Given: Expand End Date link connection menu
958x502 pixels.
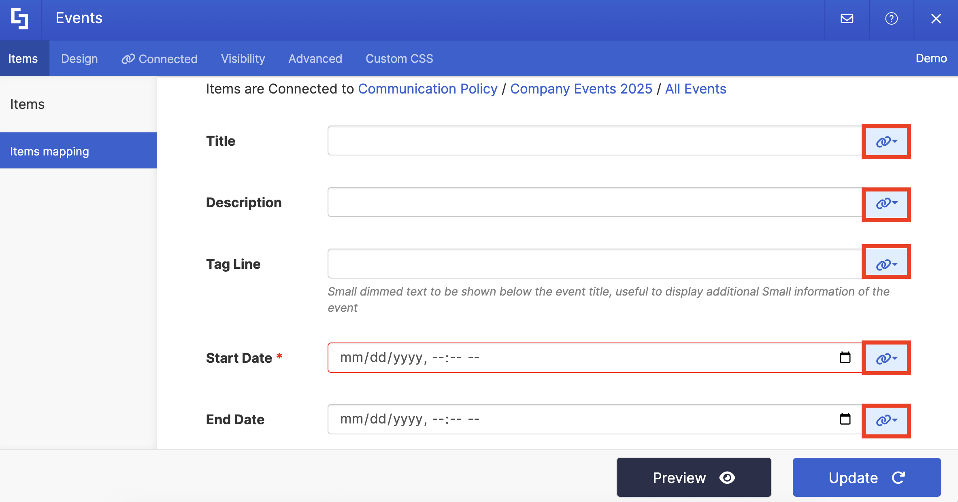Looking at the screenshot, I should pos(886,420).
